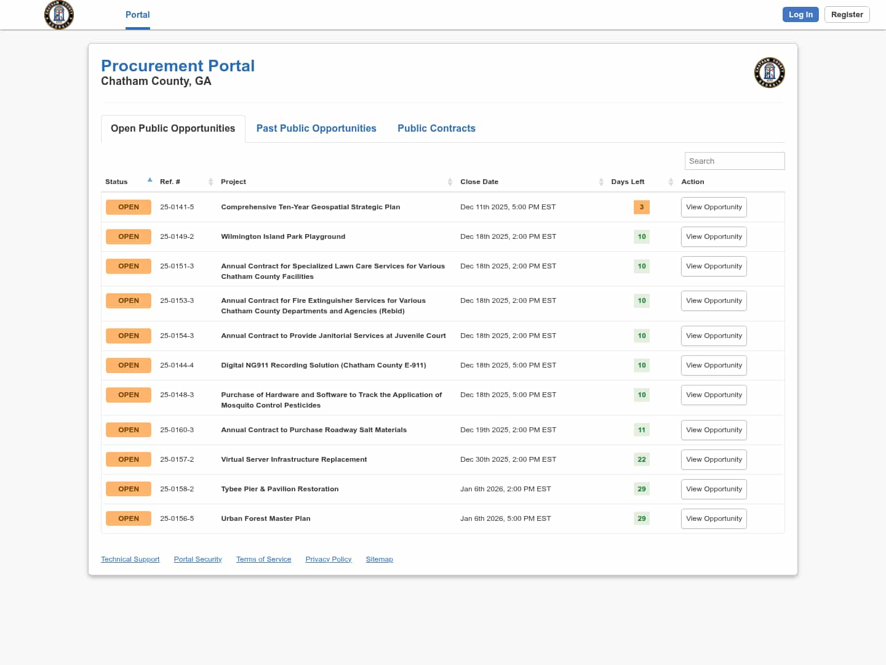886x665 pixels.
Task: Switch to the Public Contracts tab
Action: point(436,129)
